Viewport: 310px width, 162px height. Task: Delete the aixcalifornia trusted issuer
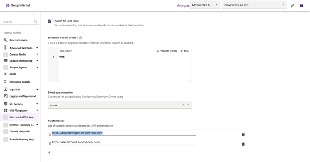[x=243, y=144]
